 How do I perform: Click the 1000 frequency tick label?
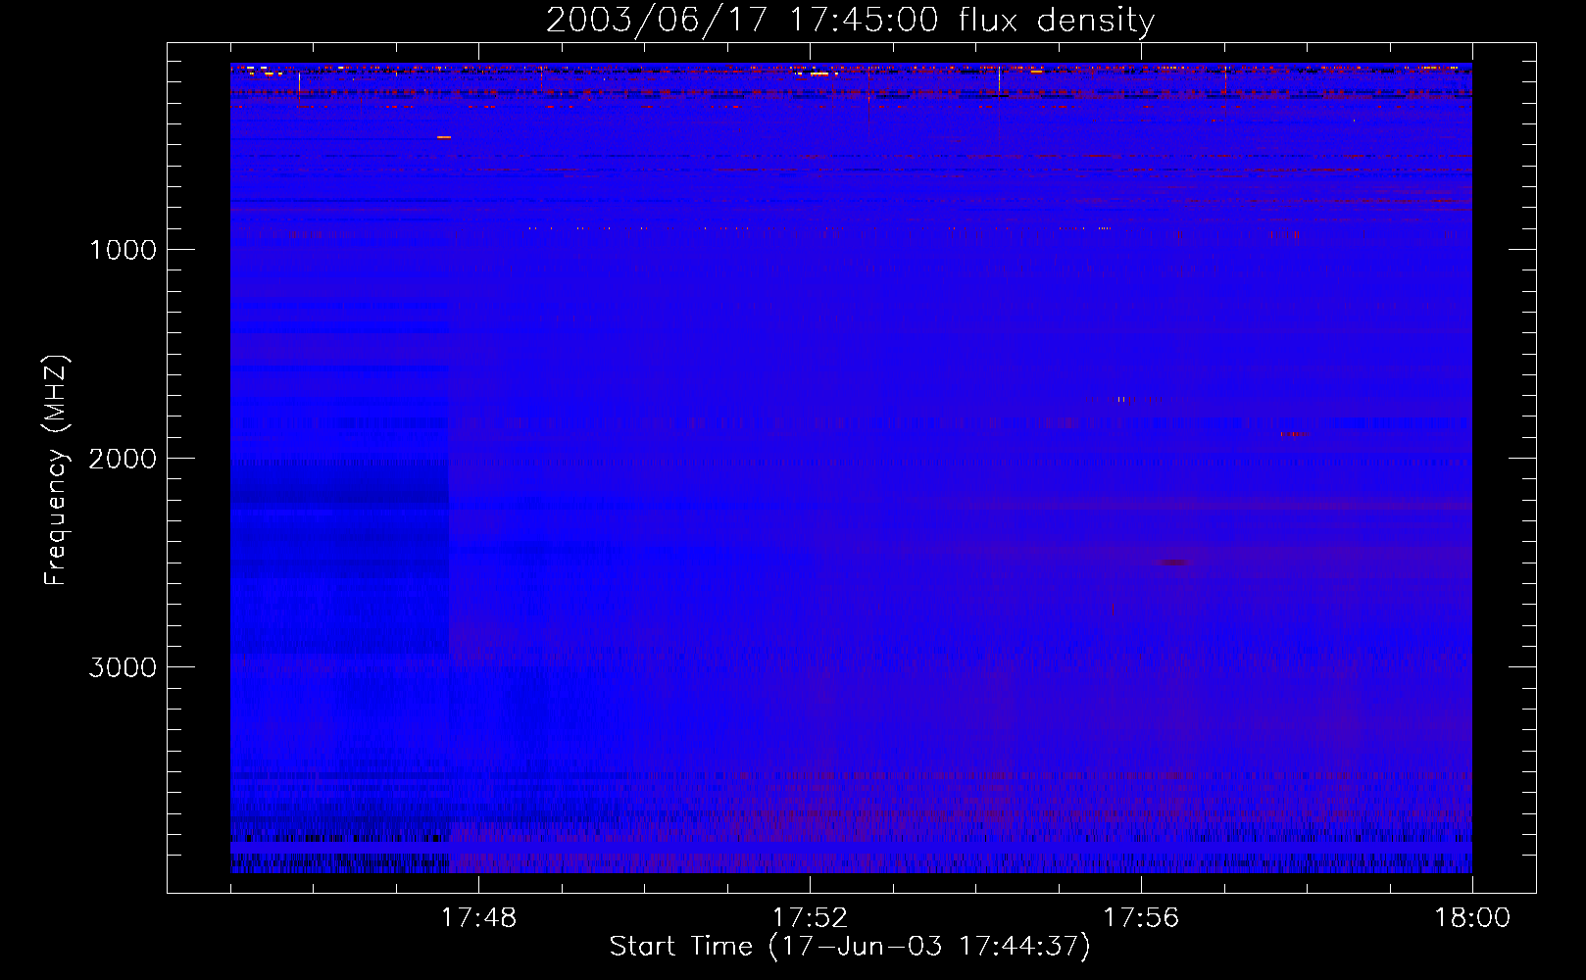tap(124, 250)
